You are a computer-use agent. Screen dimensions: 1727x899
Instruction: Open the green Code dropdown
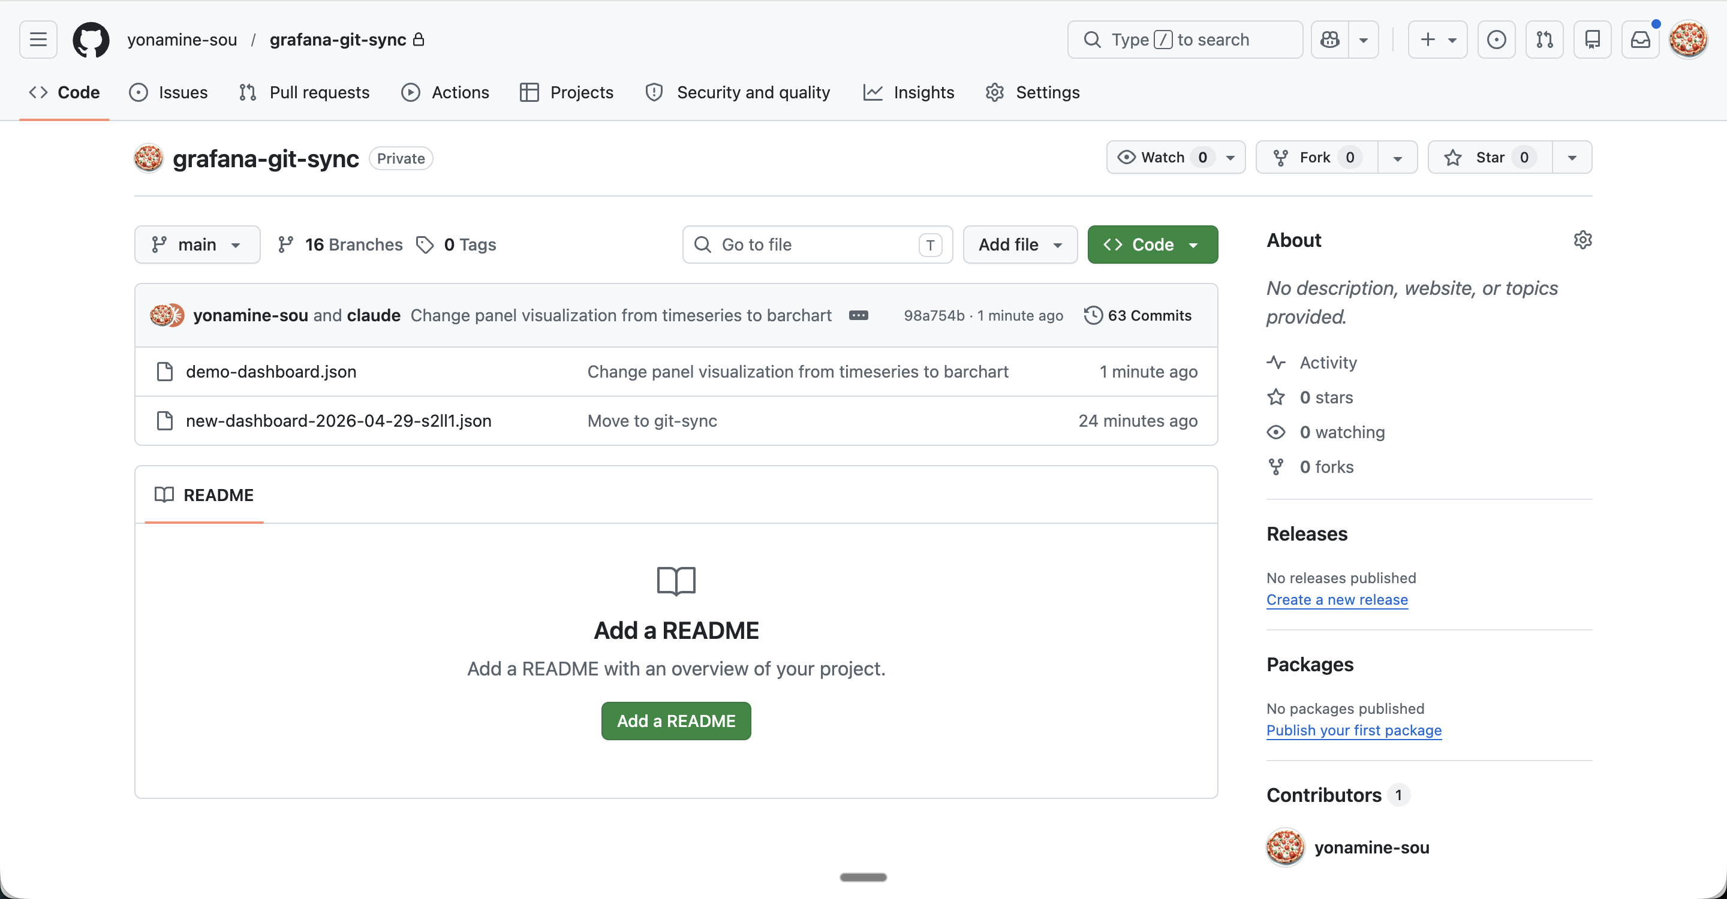pos(1152,245)
